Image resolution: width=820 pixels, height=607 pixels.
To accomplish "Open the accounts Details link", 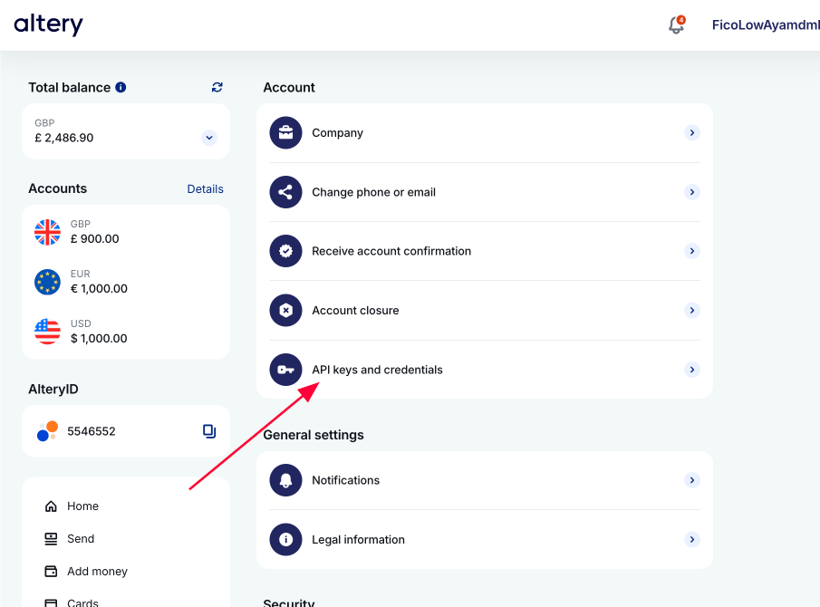I will point(205,188).
